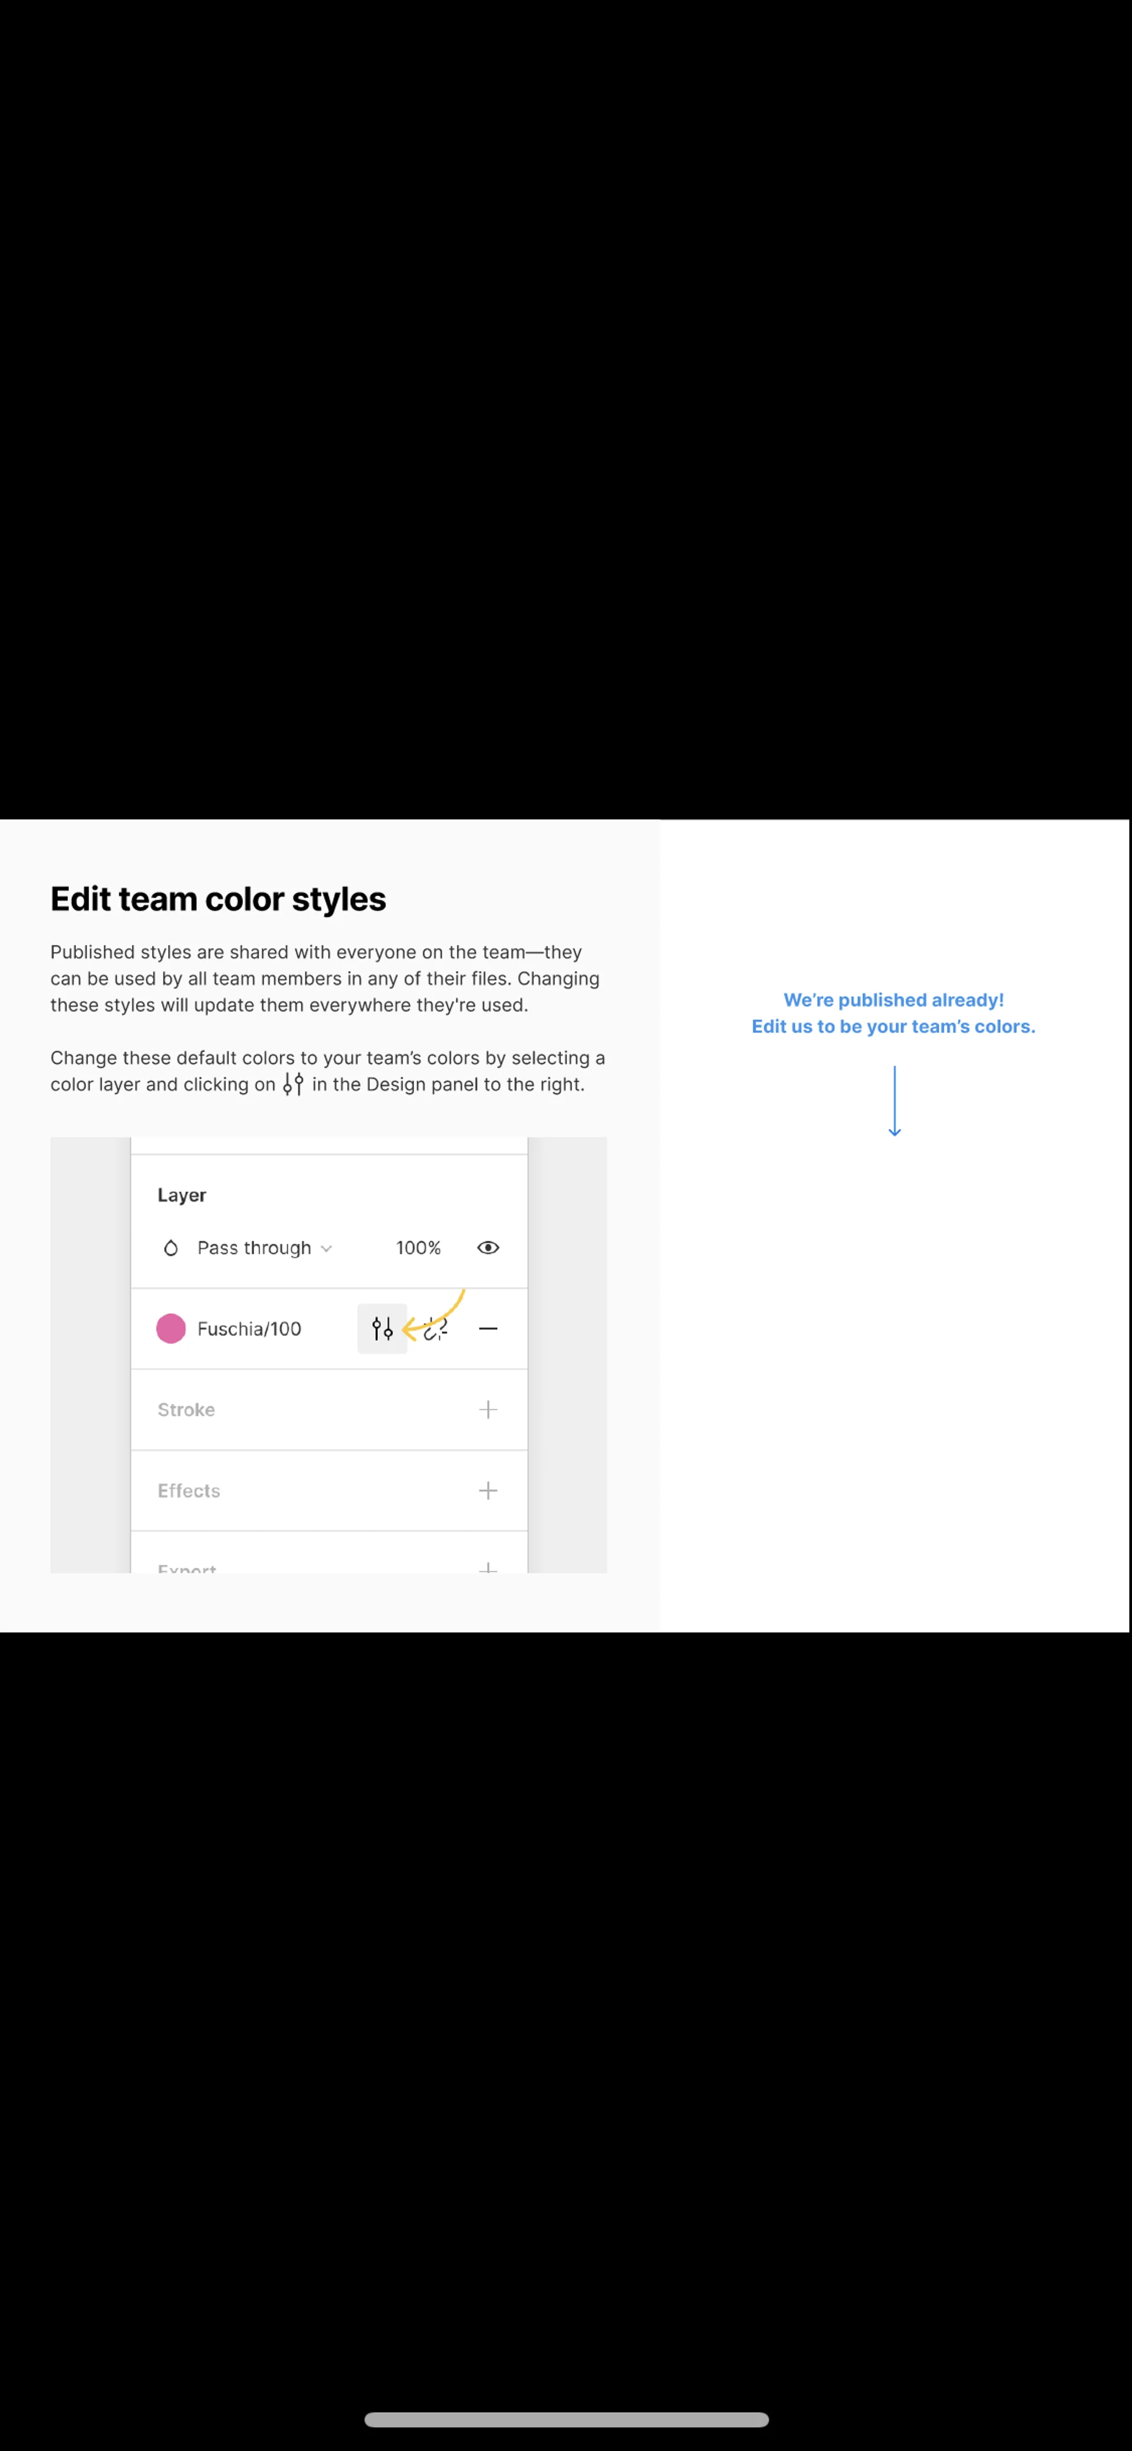Add an effect with plus icon
1132x2451 pixels.
tap(488, 1490)
